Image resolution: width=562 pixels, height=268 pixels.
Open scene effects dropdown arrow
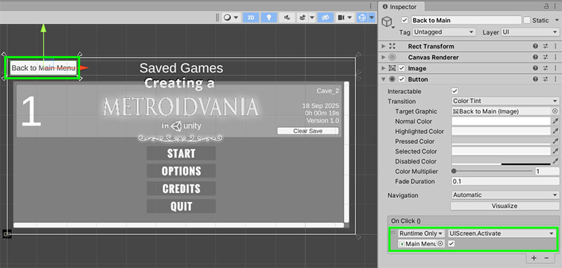(x=312, y=18)
